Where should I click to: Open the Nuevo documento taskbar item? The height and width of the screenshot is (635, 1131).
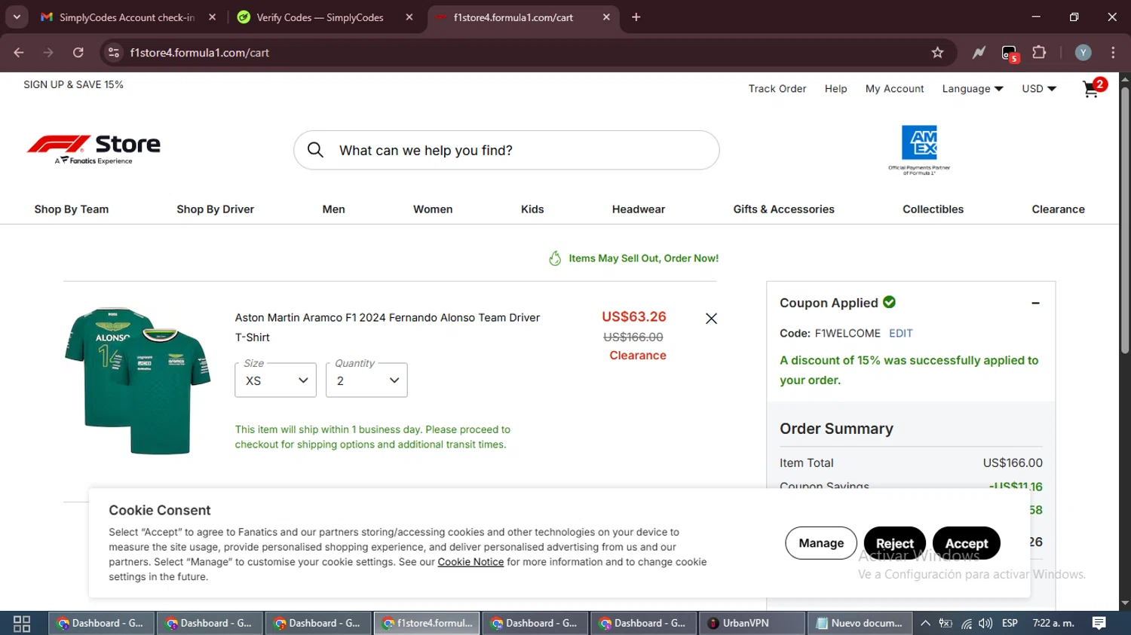(x=860, y=623)
